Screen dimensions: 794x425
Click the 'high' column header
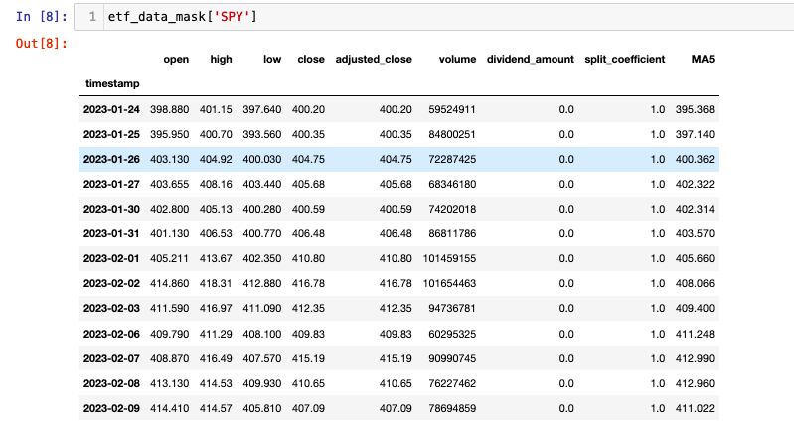221,60
